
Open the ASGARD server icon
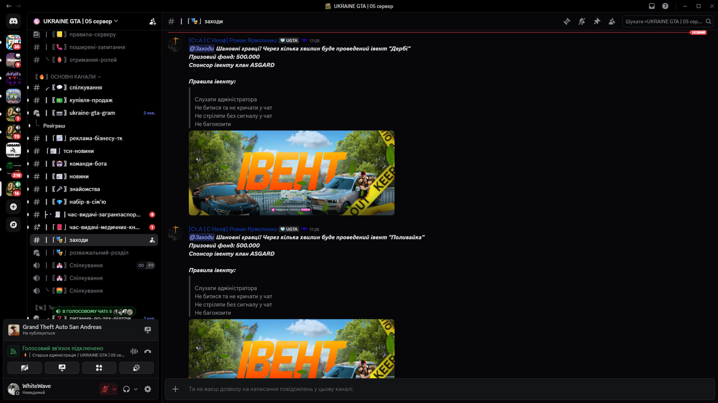(13, 150)
